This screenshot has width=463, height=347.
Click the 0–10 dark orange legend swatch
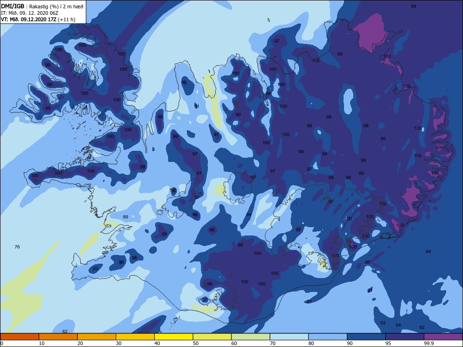pyautogui.click(x=19, y=337)
